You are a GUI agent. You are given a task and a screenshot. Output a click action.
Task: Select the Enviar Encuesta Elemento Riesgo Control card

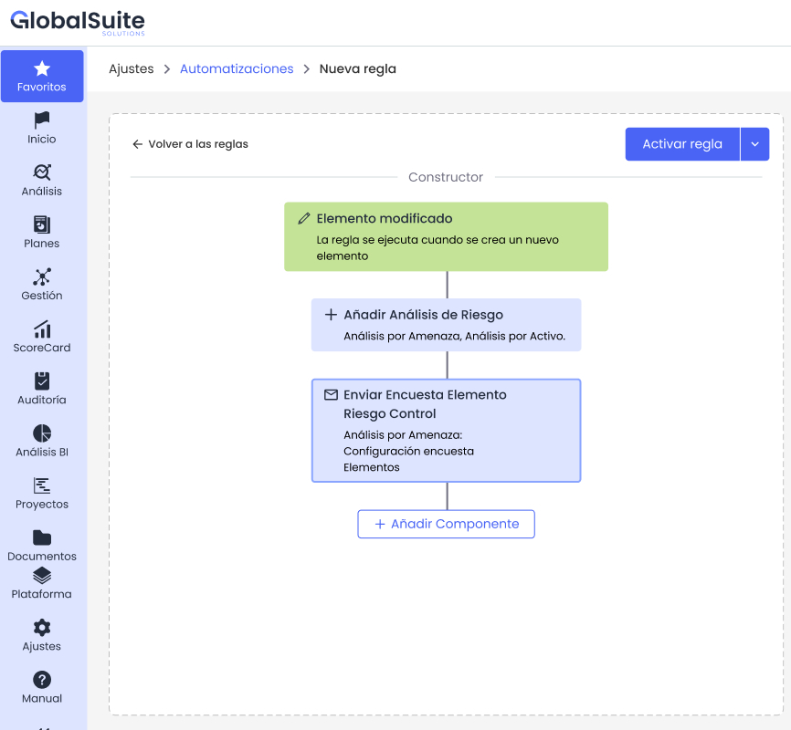click(446, 431)
